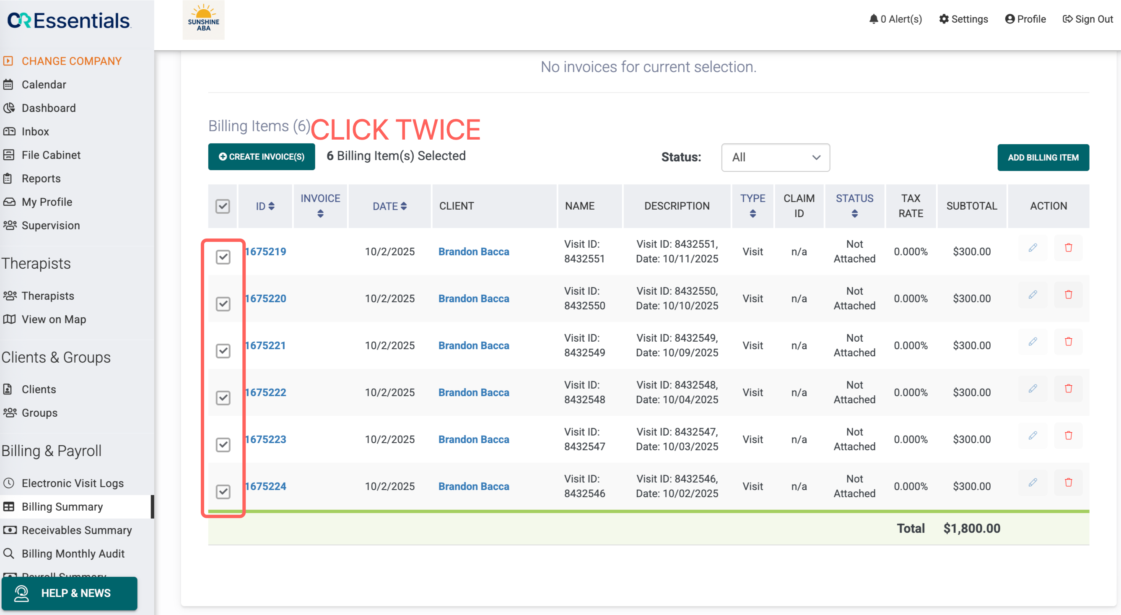Image resolution: width=1121 pixels, height=615 pixels.
Task: Open the Status filter dropdown
Action: click(x=775, y=158)
